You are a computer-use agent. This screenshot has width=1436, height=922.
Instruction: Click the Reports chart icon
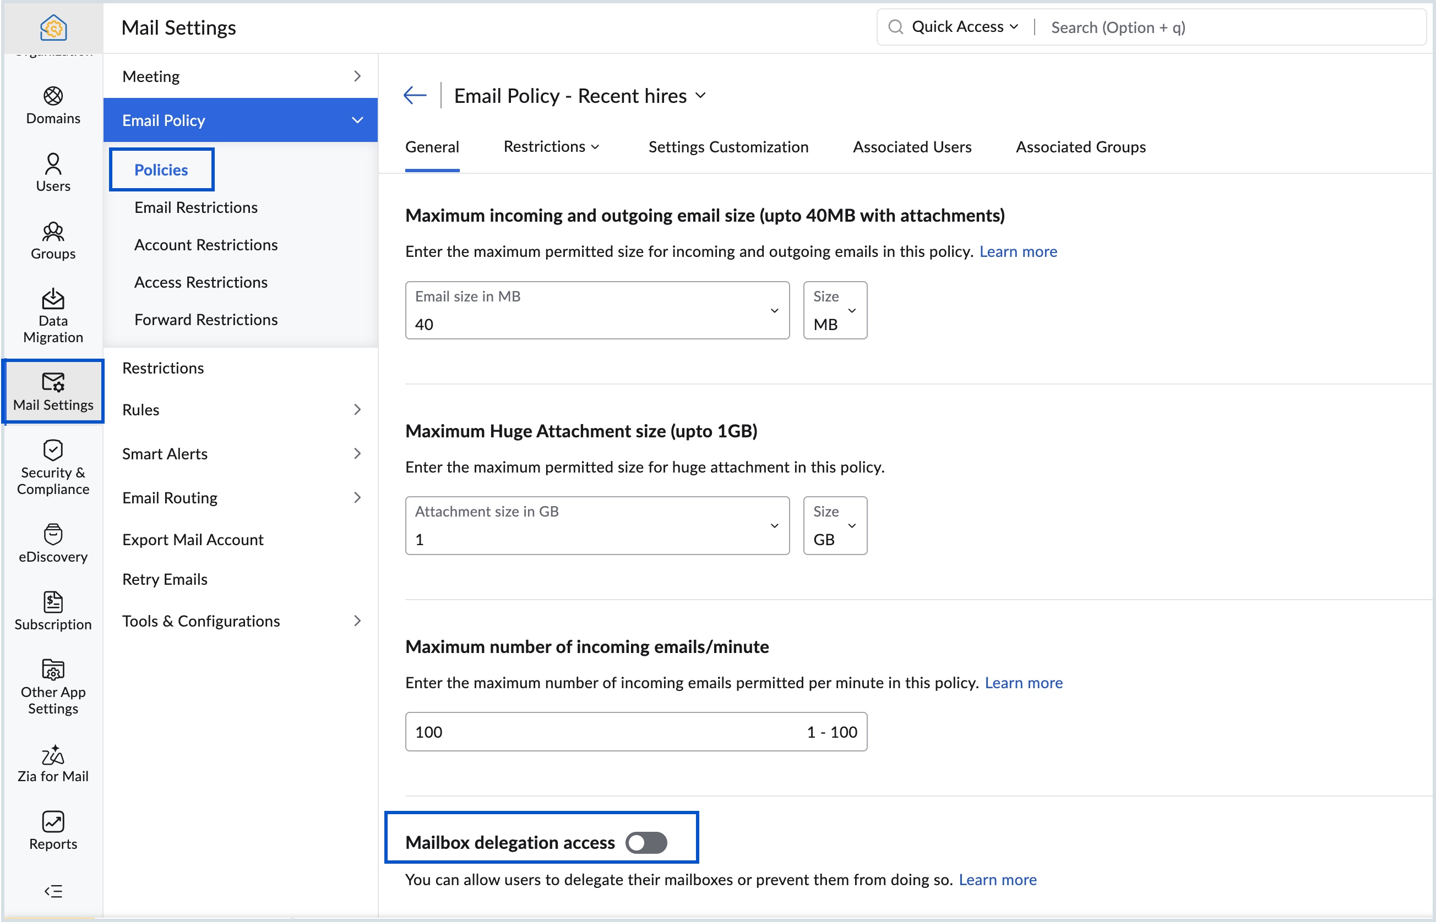click(53, 821)
